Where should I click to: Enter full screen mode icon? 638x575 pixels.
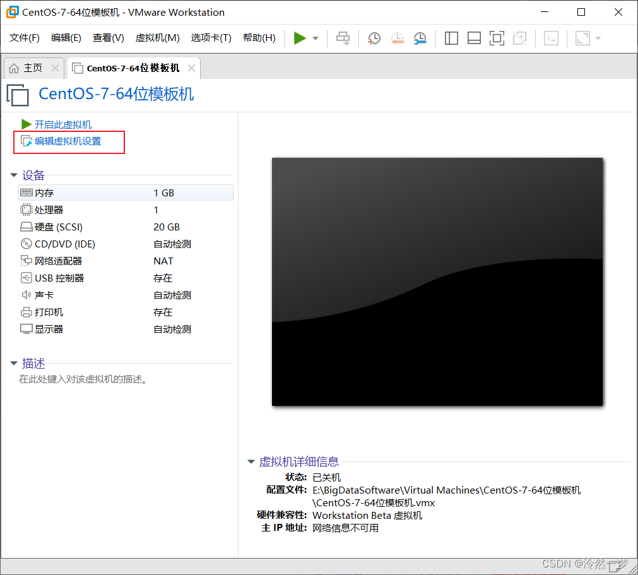(x=497, y=39)
